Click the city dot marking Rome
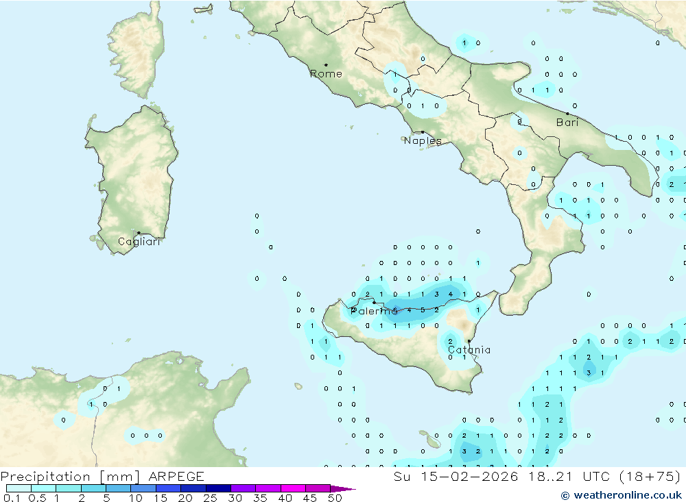The width and height of the screenshot is (686, 502). [x=326, y=65]
